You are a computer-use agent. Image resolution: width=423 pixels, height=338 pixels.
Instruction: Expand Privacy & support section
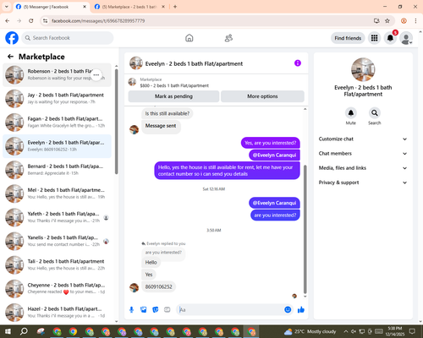coord(363,183)
